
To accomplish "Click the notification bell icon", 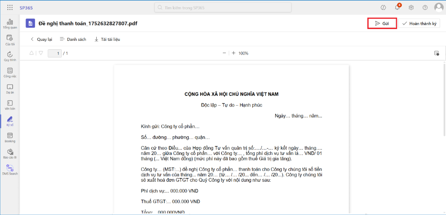I will coord(397,8).
